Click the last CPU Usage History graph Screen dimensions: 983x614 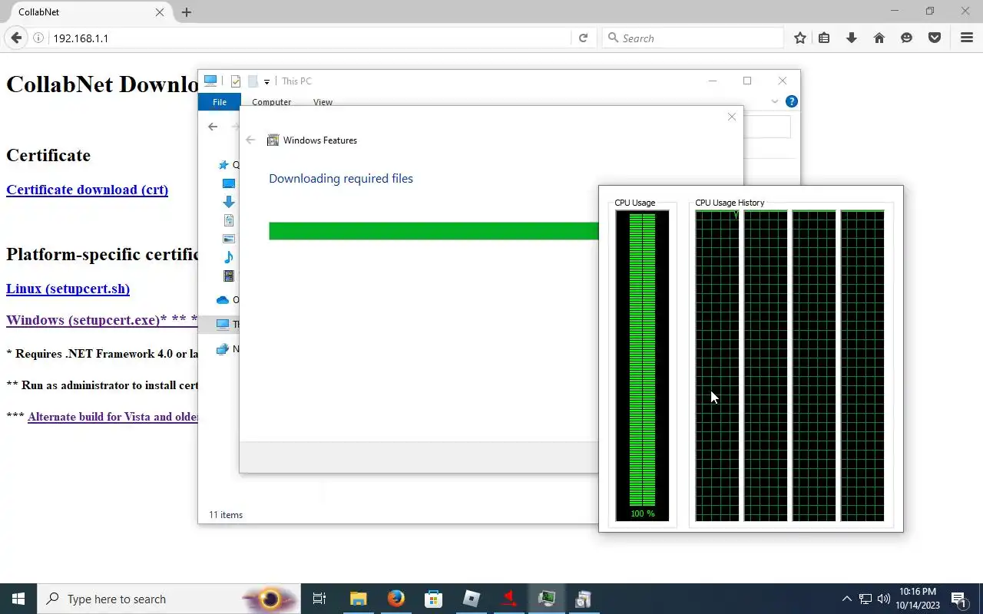(862, 366)
